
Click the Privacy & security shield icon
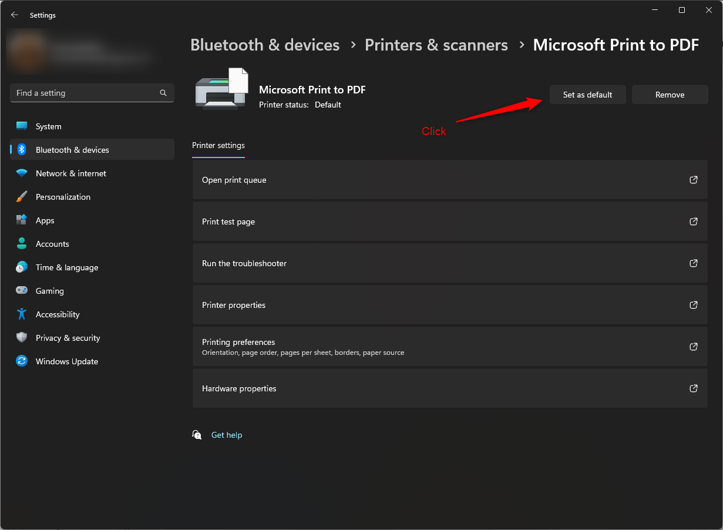[22, 338]
